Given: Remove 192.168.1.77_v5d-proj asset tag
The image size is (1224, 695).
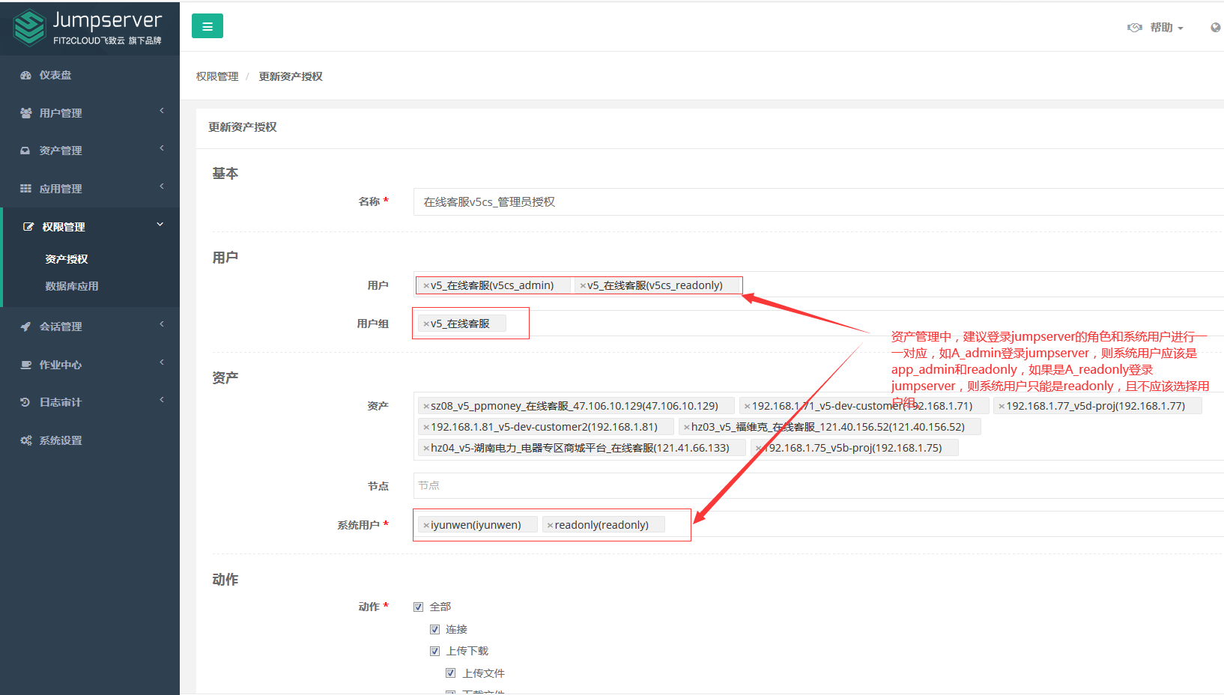Looking at the screenshot, I should click(x=1002, y=406).
